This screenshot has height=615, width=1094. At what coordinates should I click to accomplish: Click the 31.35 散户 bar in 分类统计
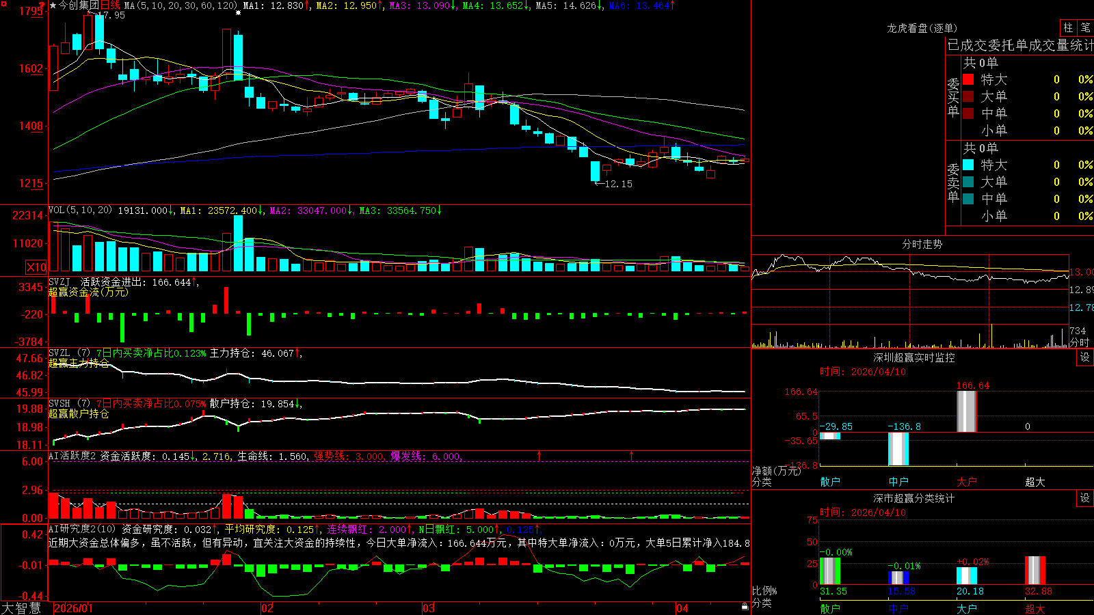[x=830, y=571]
